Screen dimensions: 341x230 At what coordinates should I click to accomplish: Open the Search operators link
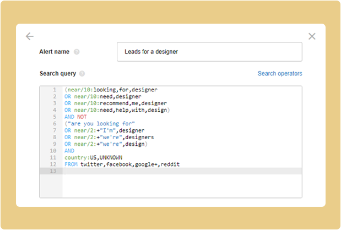280,74
